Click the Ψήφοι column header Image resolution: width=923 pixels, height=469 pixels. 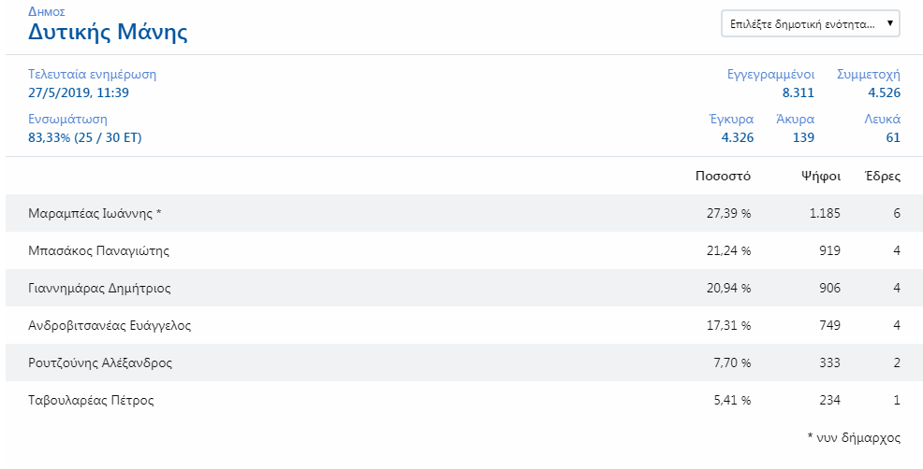pos(821,176)
